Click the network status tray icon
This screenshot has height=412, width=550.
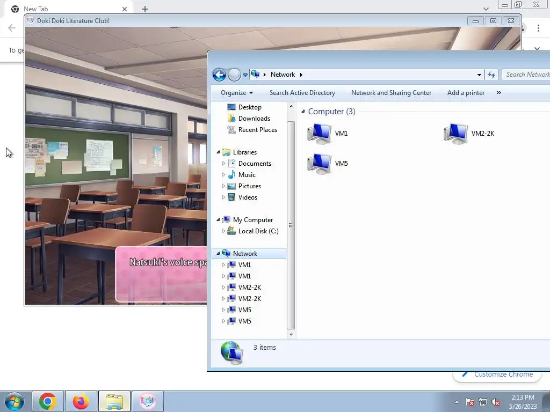tap(483, 402)
